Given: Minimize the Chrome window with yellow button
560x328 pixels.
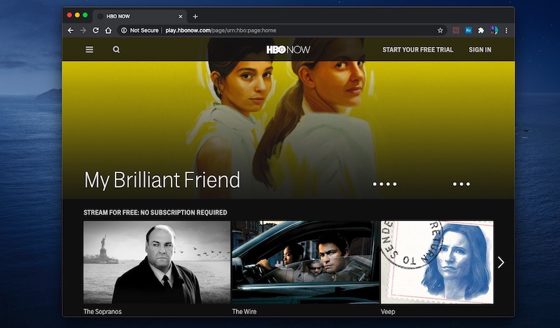Looking at the screenshot, I should 77,15.
